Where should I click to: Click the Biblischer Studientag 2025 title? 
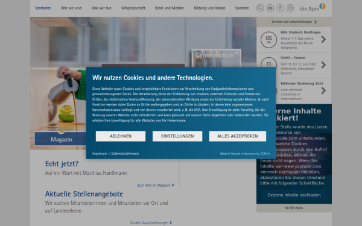302,84
